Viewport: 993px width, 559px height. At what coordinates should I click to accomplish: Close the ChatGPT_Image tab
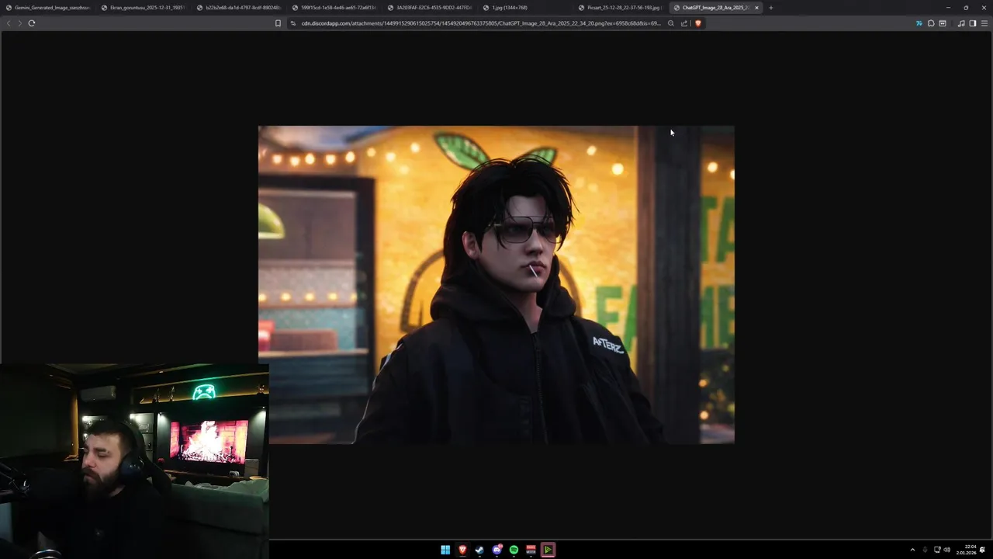click(756, 8)
